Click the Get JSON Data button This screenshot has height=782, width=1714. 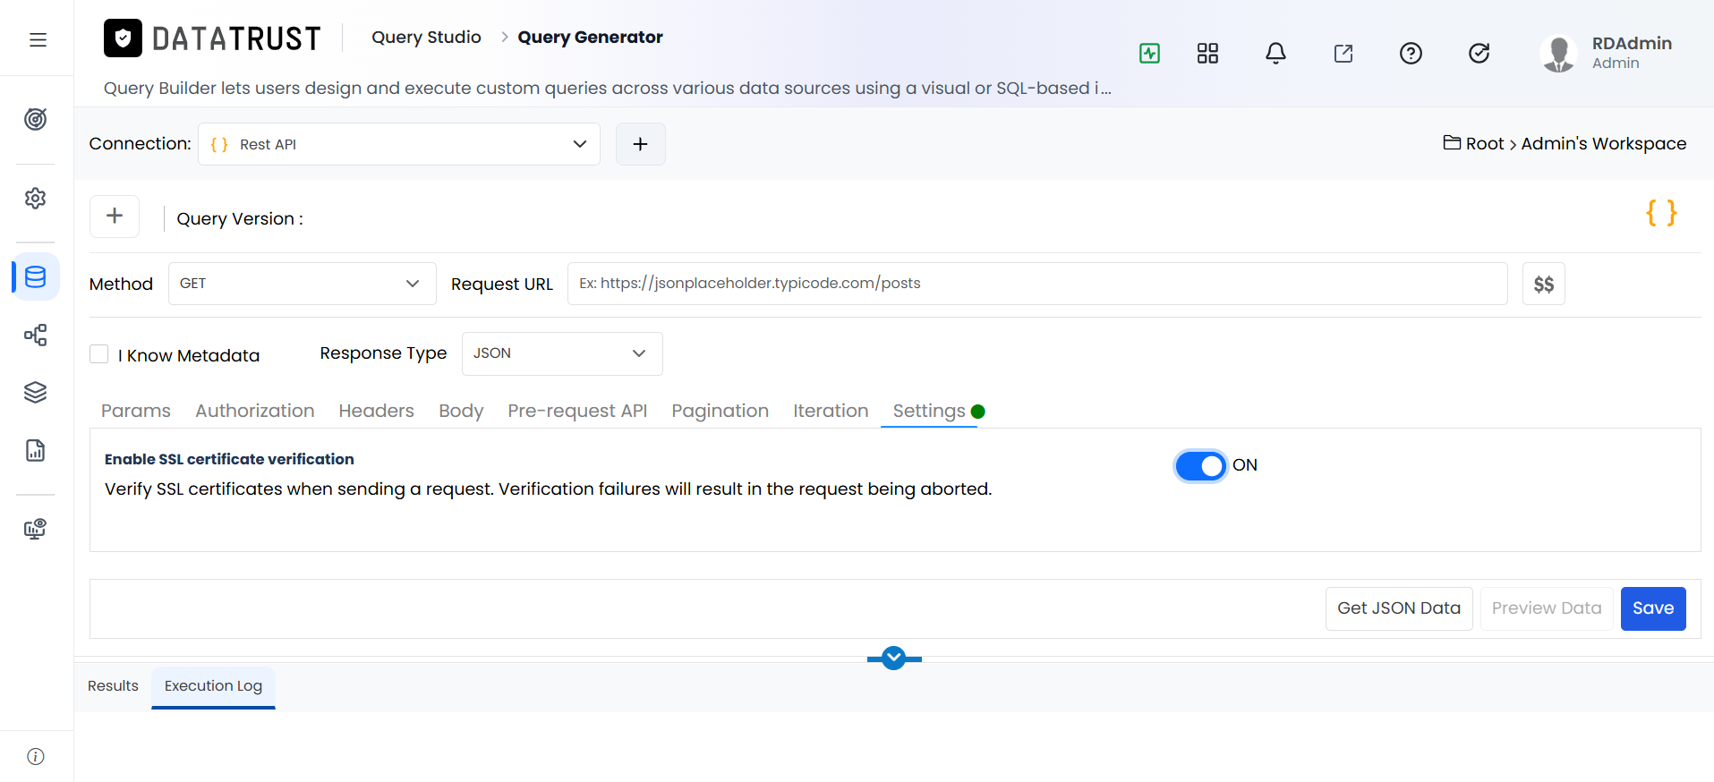point(1399,608)
